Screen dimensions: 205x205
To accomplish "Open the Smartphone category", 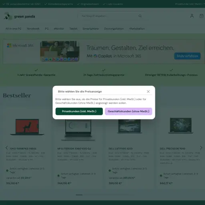I will click(91, 29).
